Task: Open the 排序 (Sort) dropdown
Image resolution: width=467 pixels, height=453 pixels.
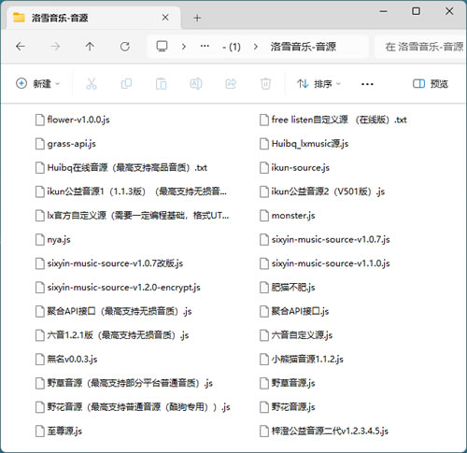Action: click(319, 83)
